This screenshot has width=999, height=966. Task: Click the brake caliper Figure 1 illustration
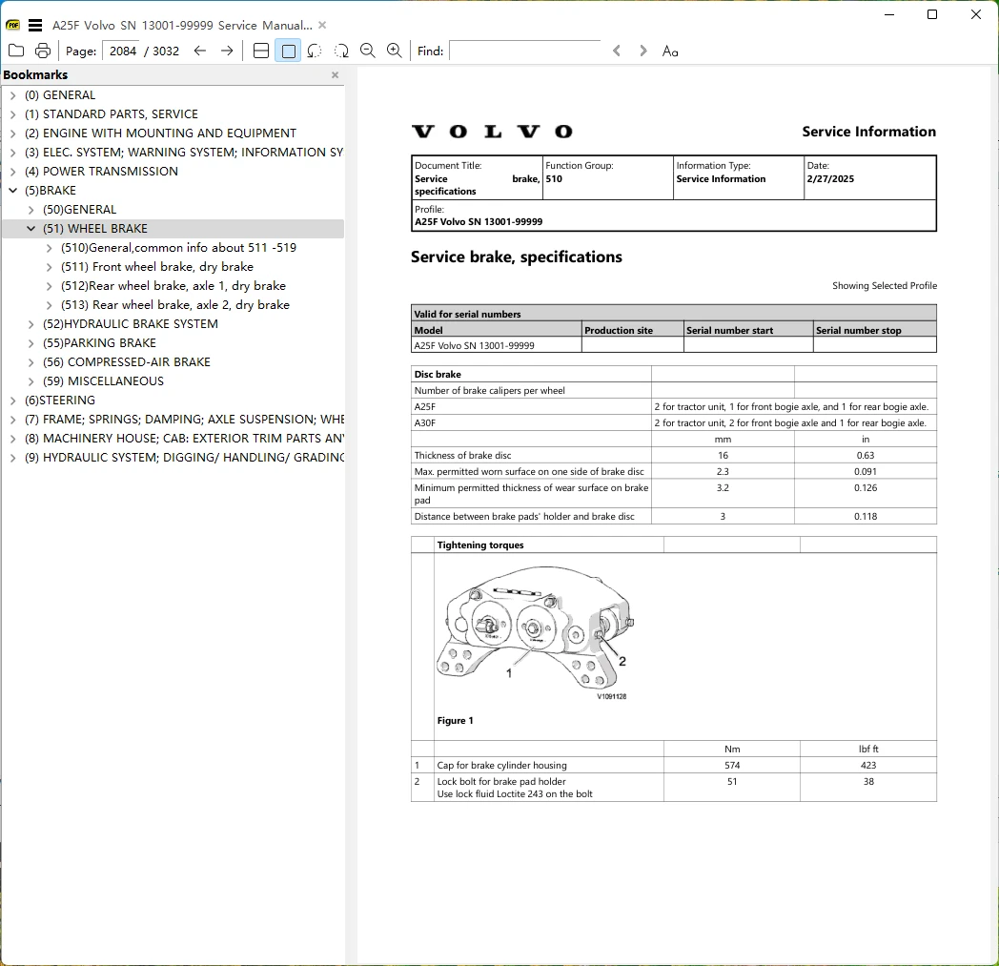[535, 631]
